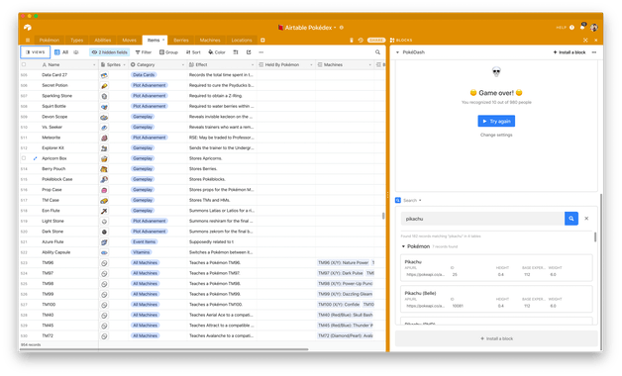Clear the search with X icon
This screenshot has width=622, height=376.
pyautogui.click(x=586, y=219)
